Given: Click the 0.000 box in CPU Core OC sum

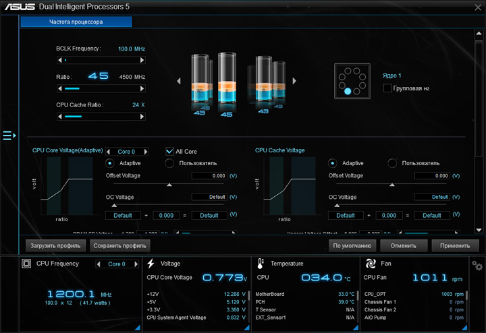Looking at the screenshot, I should pos(167,216).
